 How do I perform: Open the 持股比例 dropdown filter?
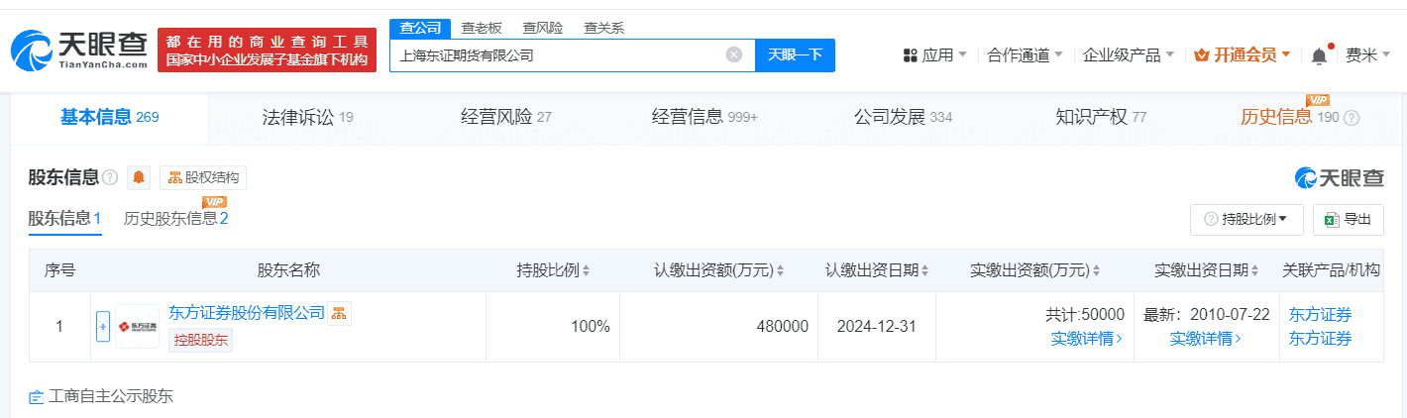pos(1247,220)
